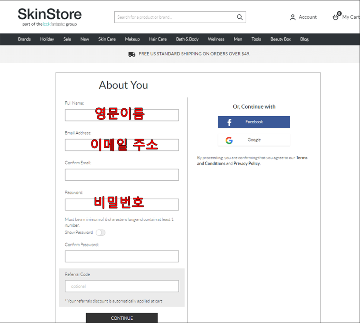The height and width of the screenshot is (323, 360).
Task: Click the Facebook f logo
Action: (229, 122)
